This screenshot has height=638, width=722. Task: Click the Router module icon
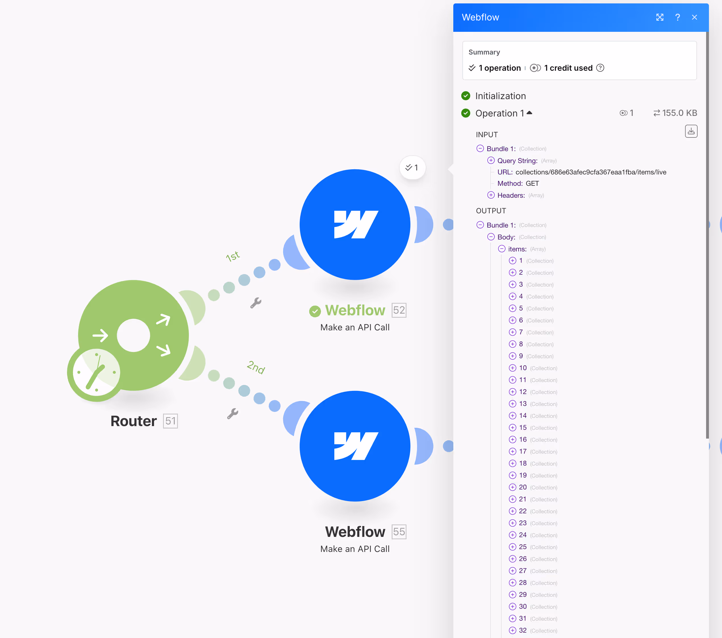133,335
